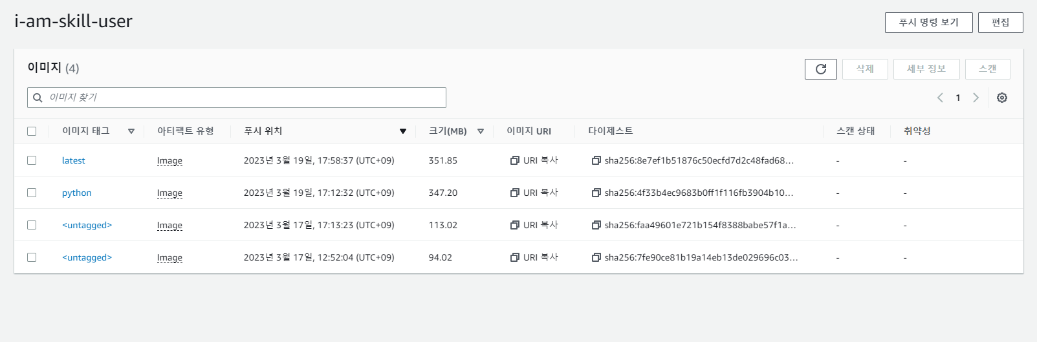This screenshot has width=1037, height=342.
Task: Copy digest icon for sha256:8e7ef1b5 row
Action: pos(596,160)
